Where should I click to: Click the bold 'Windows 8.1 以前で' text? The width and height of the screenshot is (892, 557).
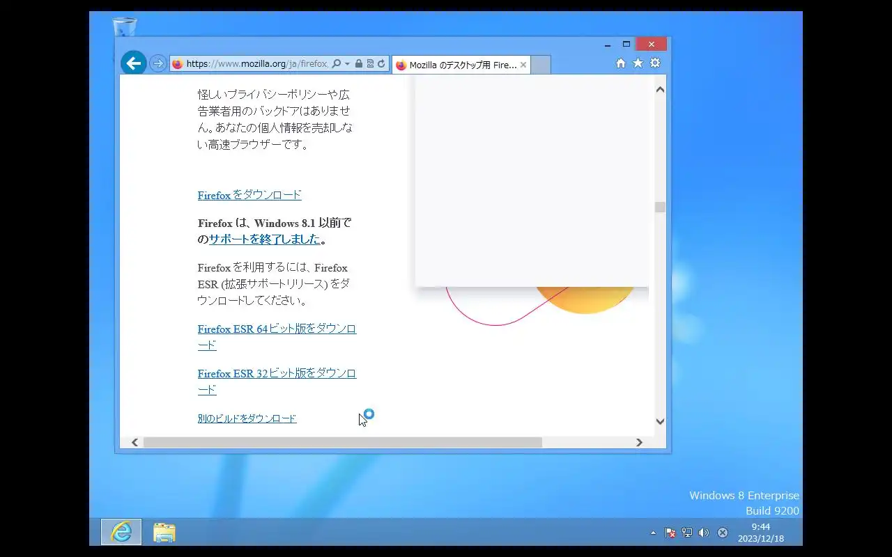[x=303, y=223]
